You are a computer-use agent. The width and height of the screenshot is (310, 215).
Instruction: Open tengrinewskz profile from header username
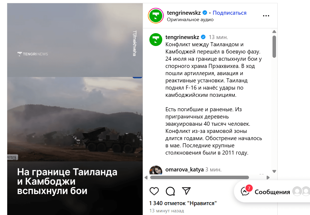(184, 13)
